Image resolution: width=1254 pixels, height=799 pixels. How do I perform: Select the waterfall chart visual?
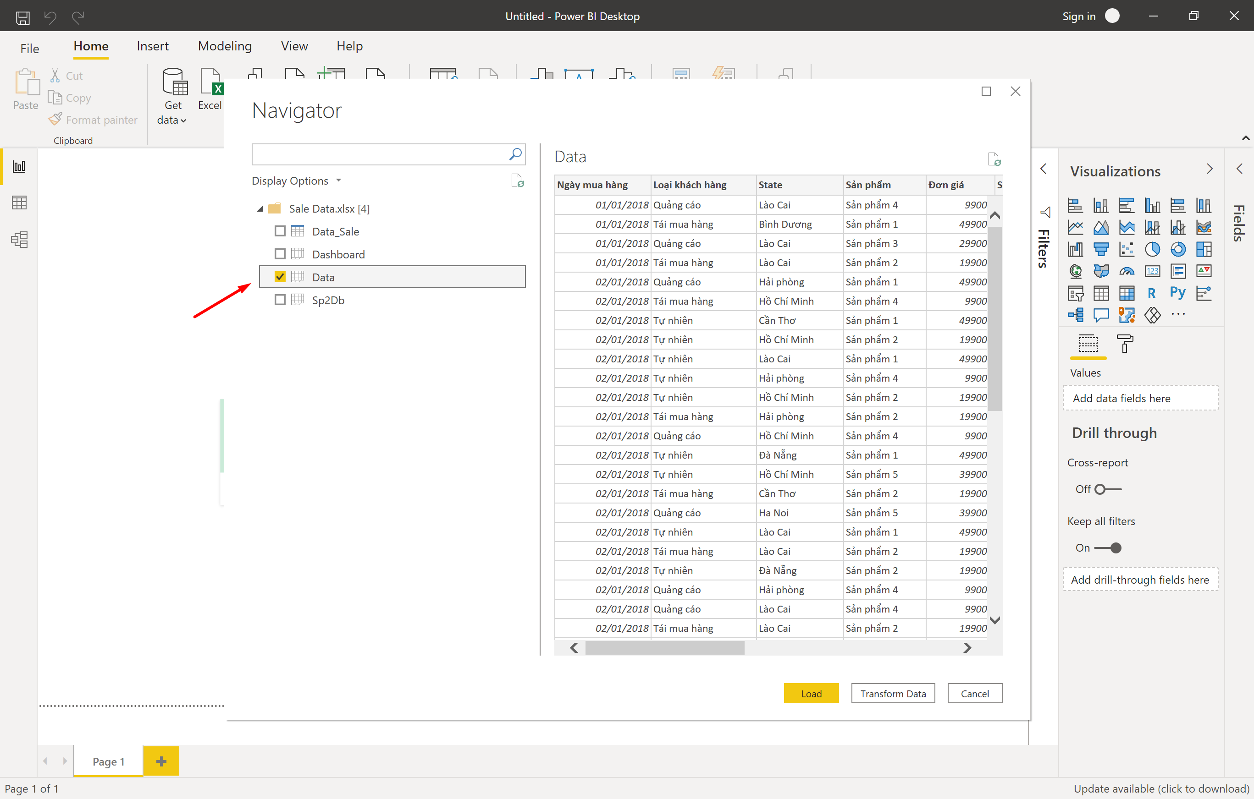point(1075,249)
